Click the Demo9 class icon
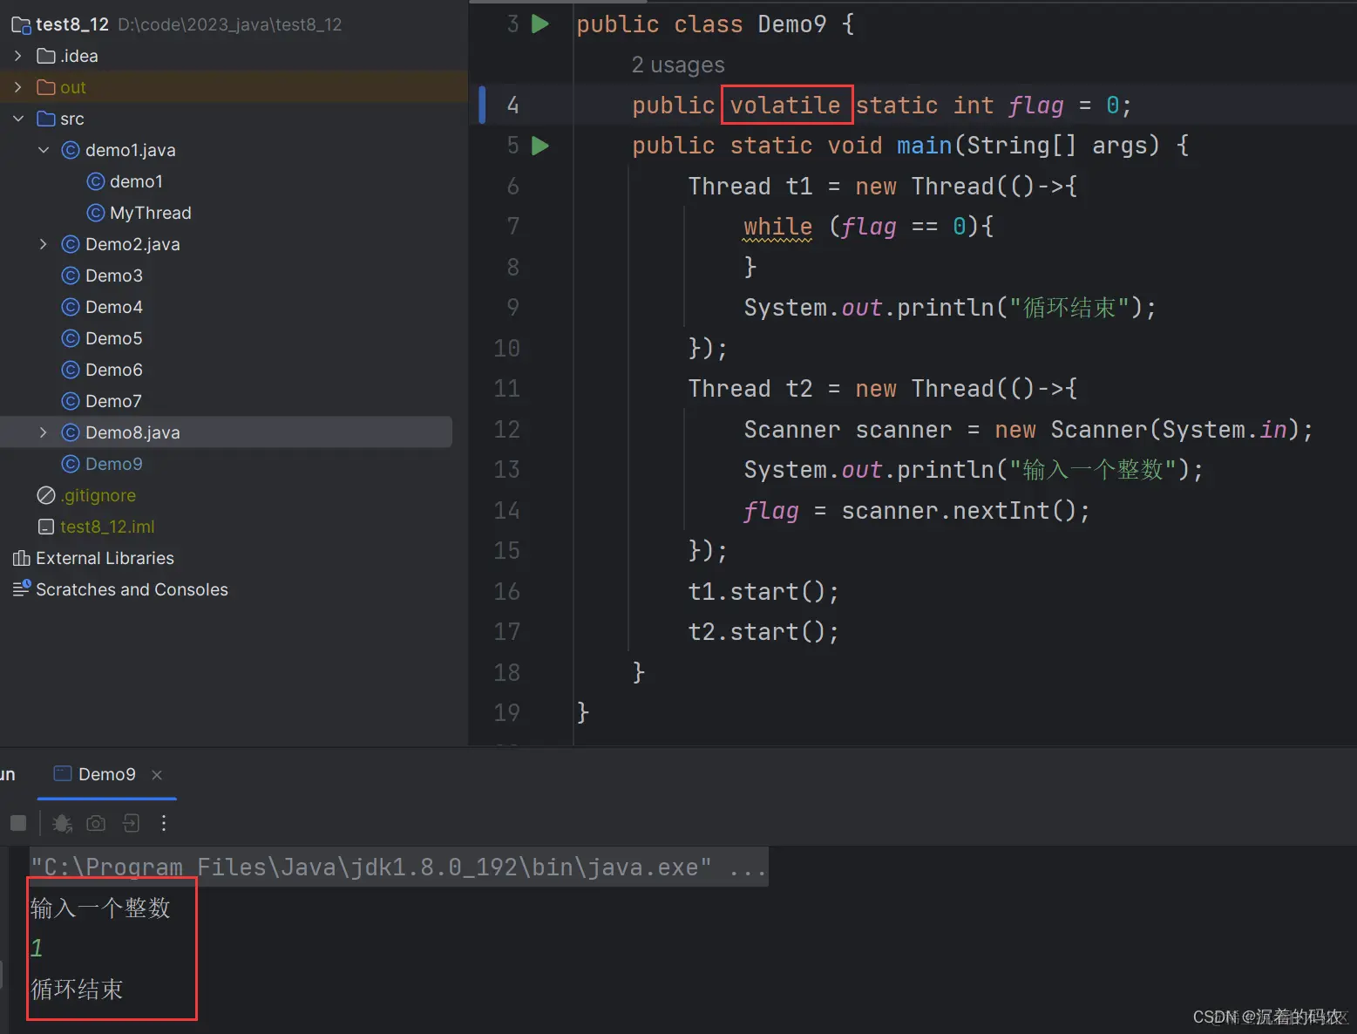This screenshot has width=1357, height=1034. pyautogui.click(x=71, y=464)
